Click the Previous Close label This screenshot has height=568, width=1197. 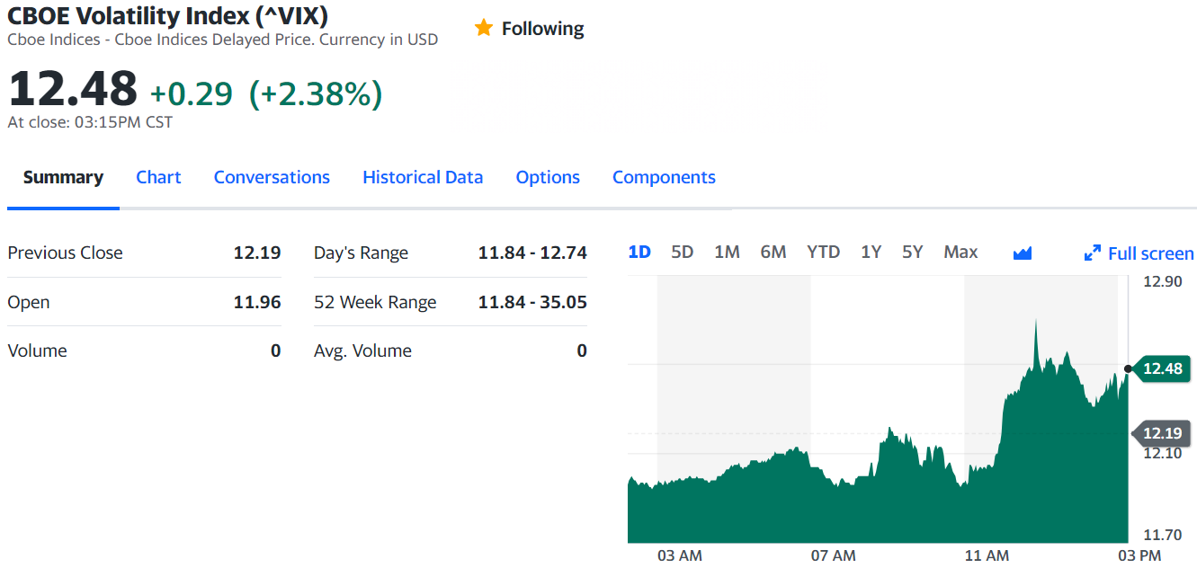[x=65, y=253]
